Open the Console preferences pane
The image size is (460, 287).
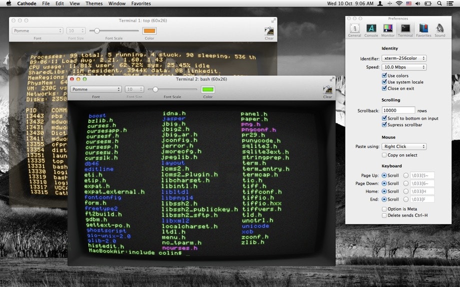(x=371, y=30)
